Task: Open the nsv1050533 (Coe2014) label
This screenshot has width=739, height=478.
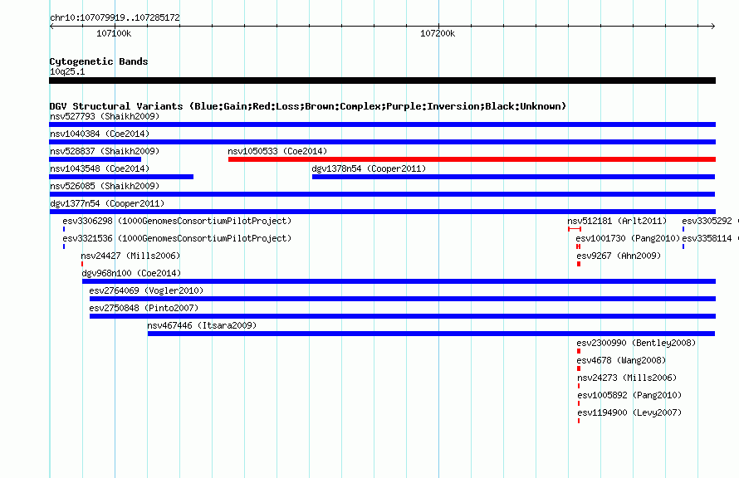Action: 277,151
